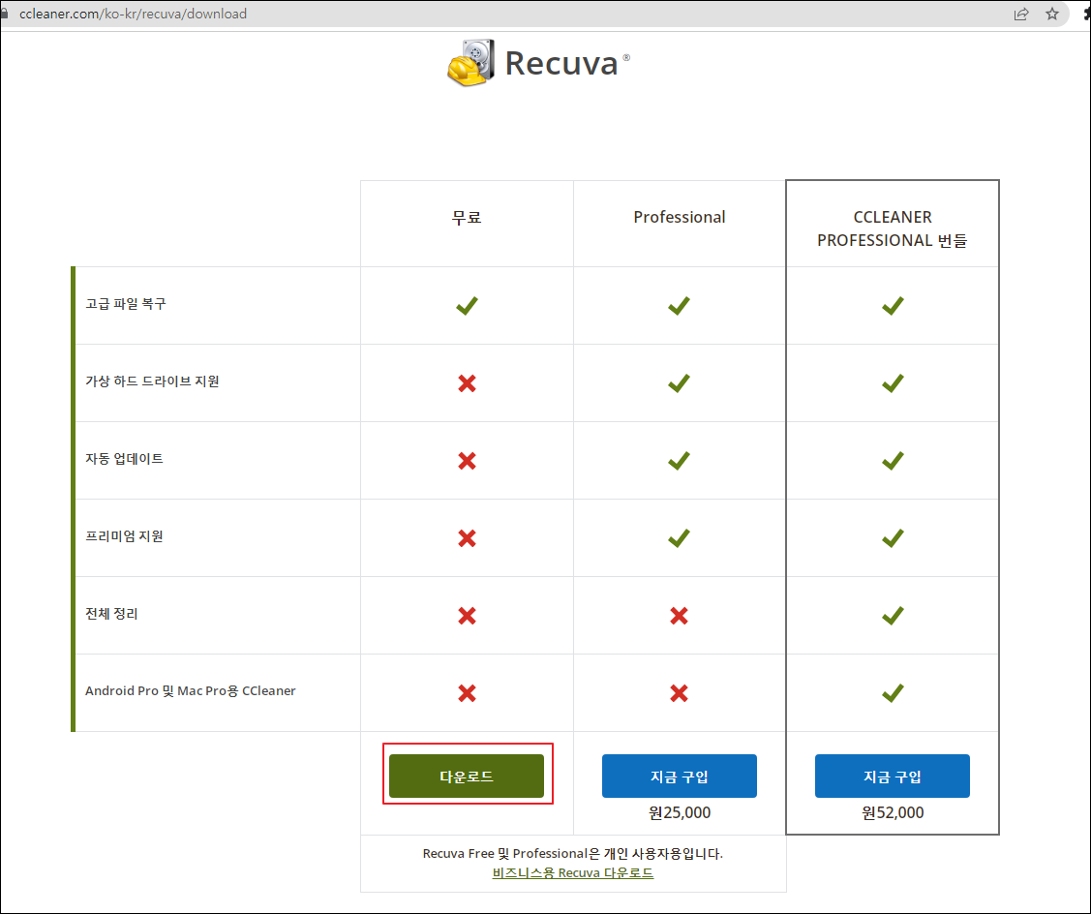This screenshot has width=1091, height=914.
Task: Click red X for 전체 정리 in Professional column
Action: coord(680,616)
